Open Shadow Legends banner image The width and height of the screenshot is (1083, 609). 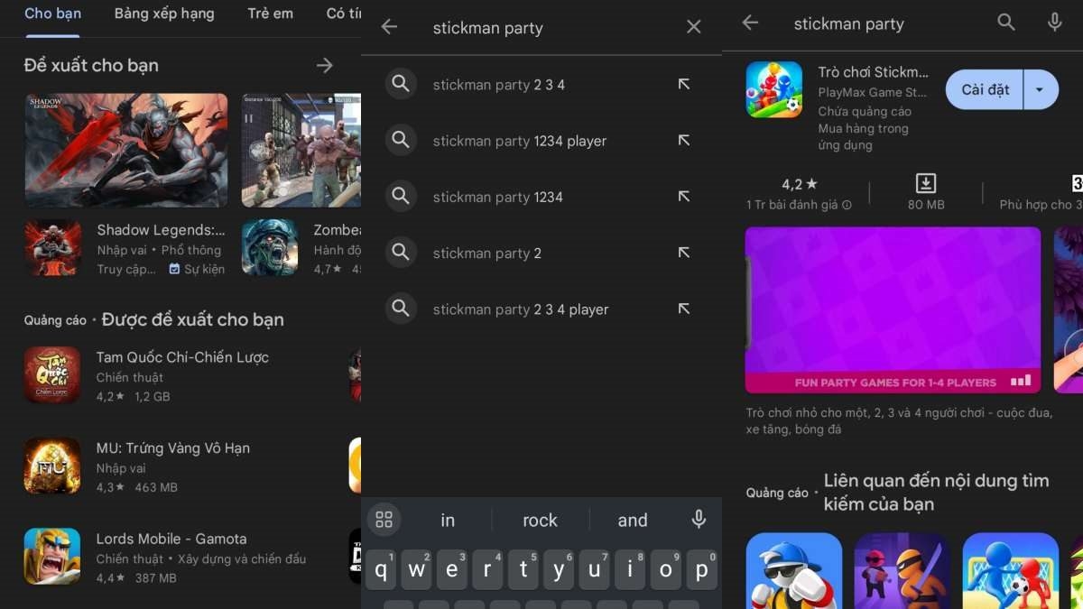(126, 151)
